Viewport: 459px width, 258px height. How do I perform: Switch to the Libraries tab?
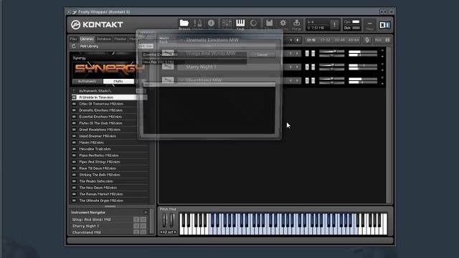[x=87, y=39]
